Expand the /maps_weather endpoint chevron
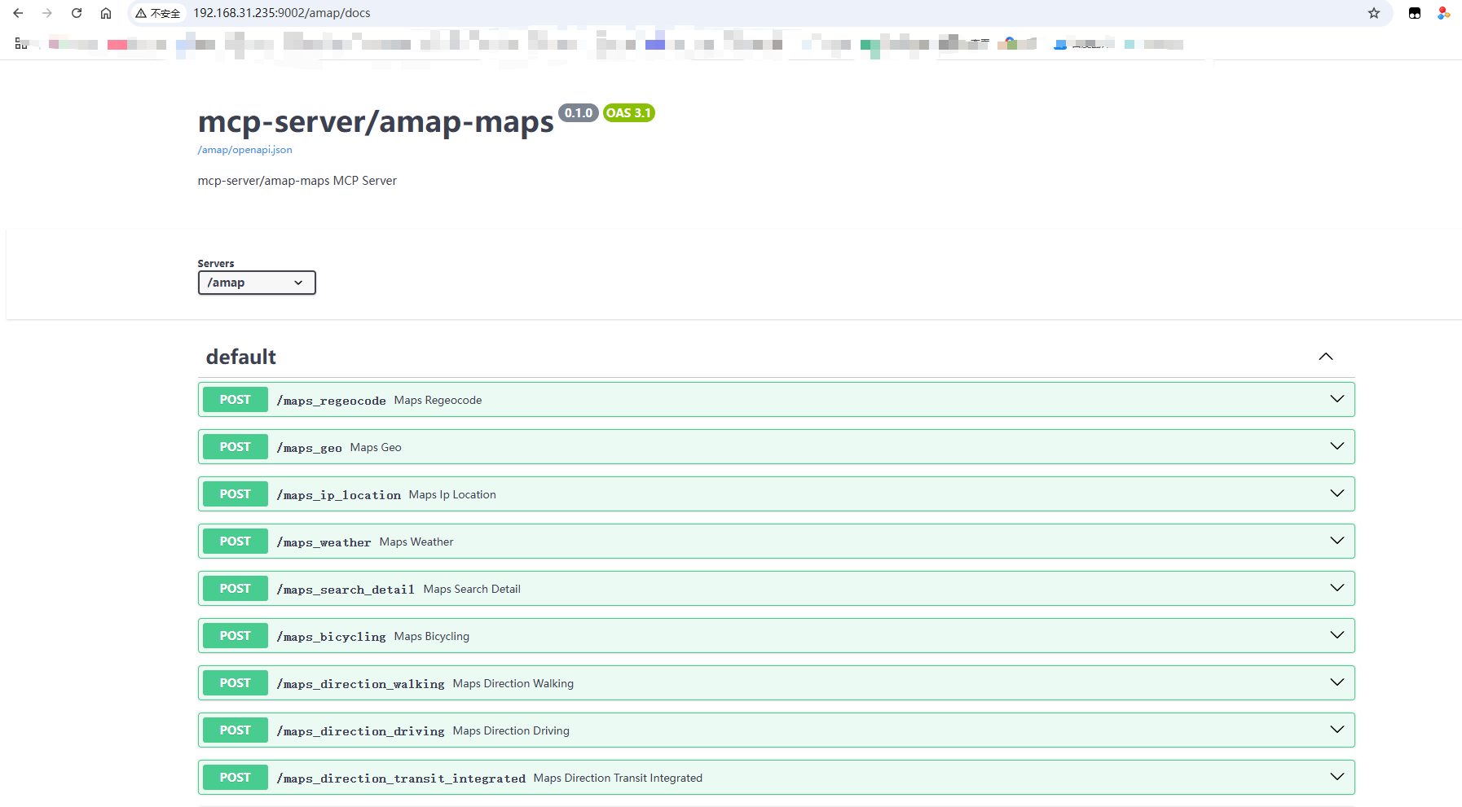 tap(1337, 541)
